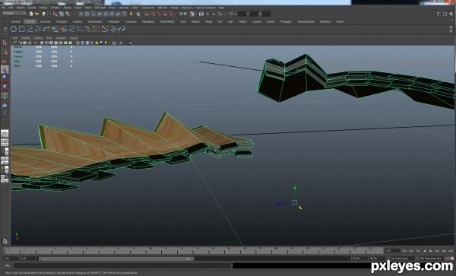456x276 pixels.
Task: Open Render Settings from the status line
Action: (220, 14)
